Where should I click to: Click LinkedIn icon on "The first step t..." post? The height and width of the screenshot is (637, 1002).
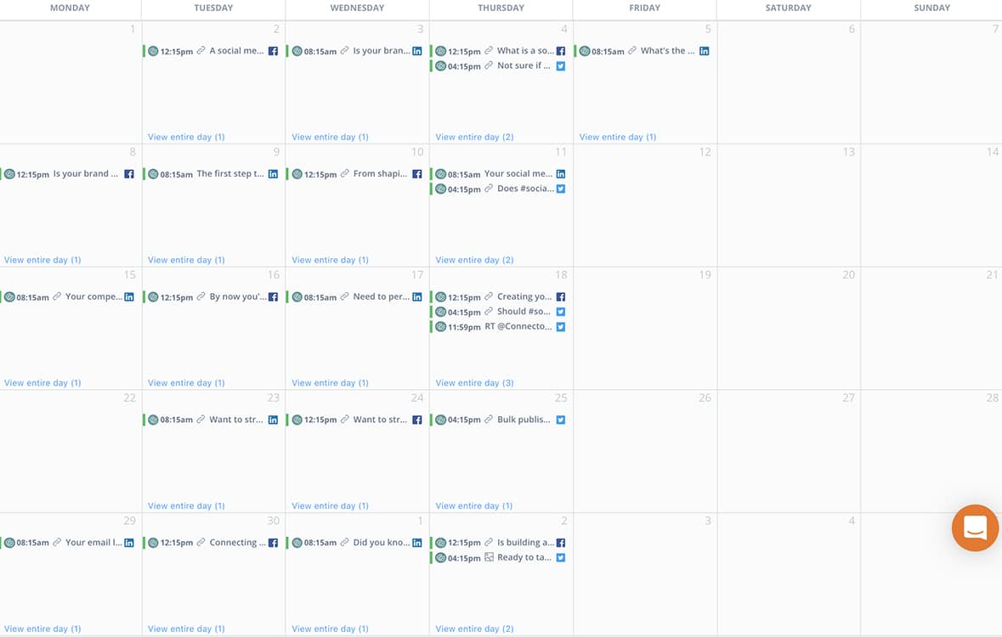point(273,174)
